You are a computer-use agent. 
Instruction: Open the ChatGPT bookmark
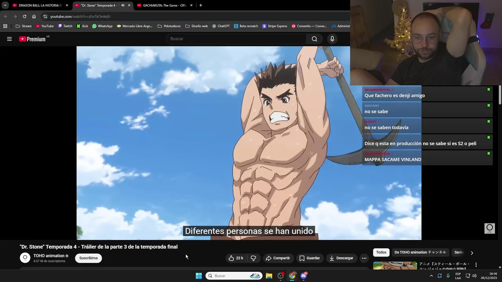pos(221,26)
